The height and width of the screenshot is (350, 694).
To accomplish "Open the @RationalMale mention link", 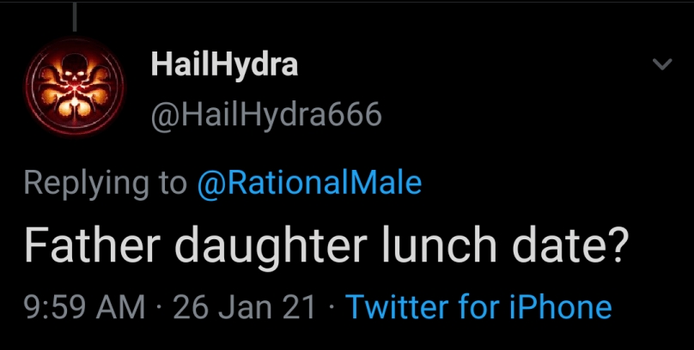I will pyautogui.click(x=310, y=183).
